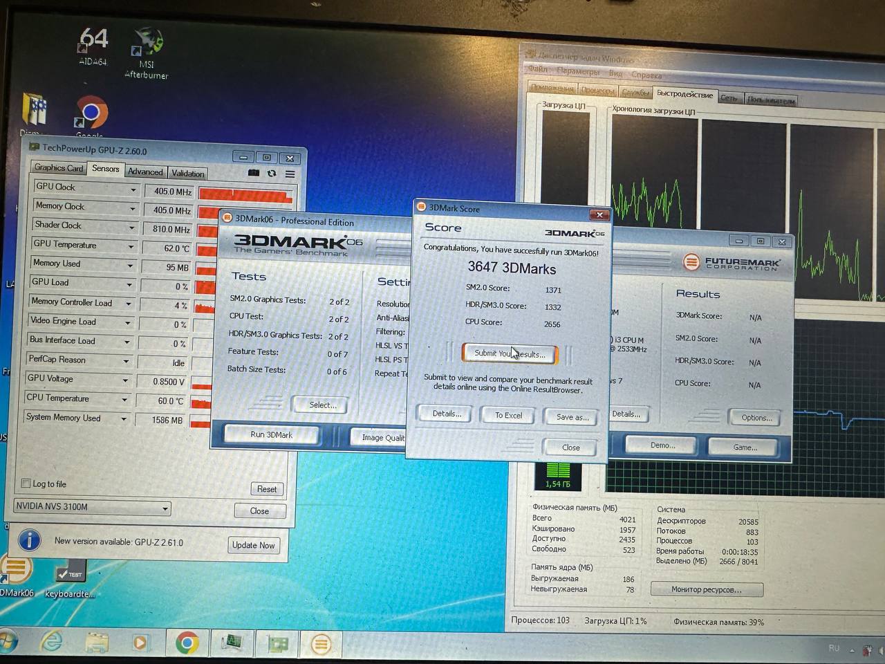This screenshot has width=885, height=664.
Task: Click Image Quality button
Action: coord(379,437)
